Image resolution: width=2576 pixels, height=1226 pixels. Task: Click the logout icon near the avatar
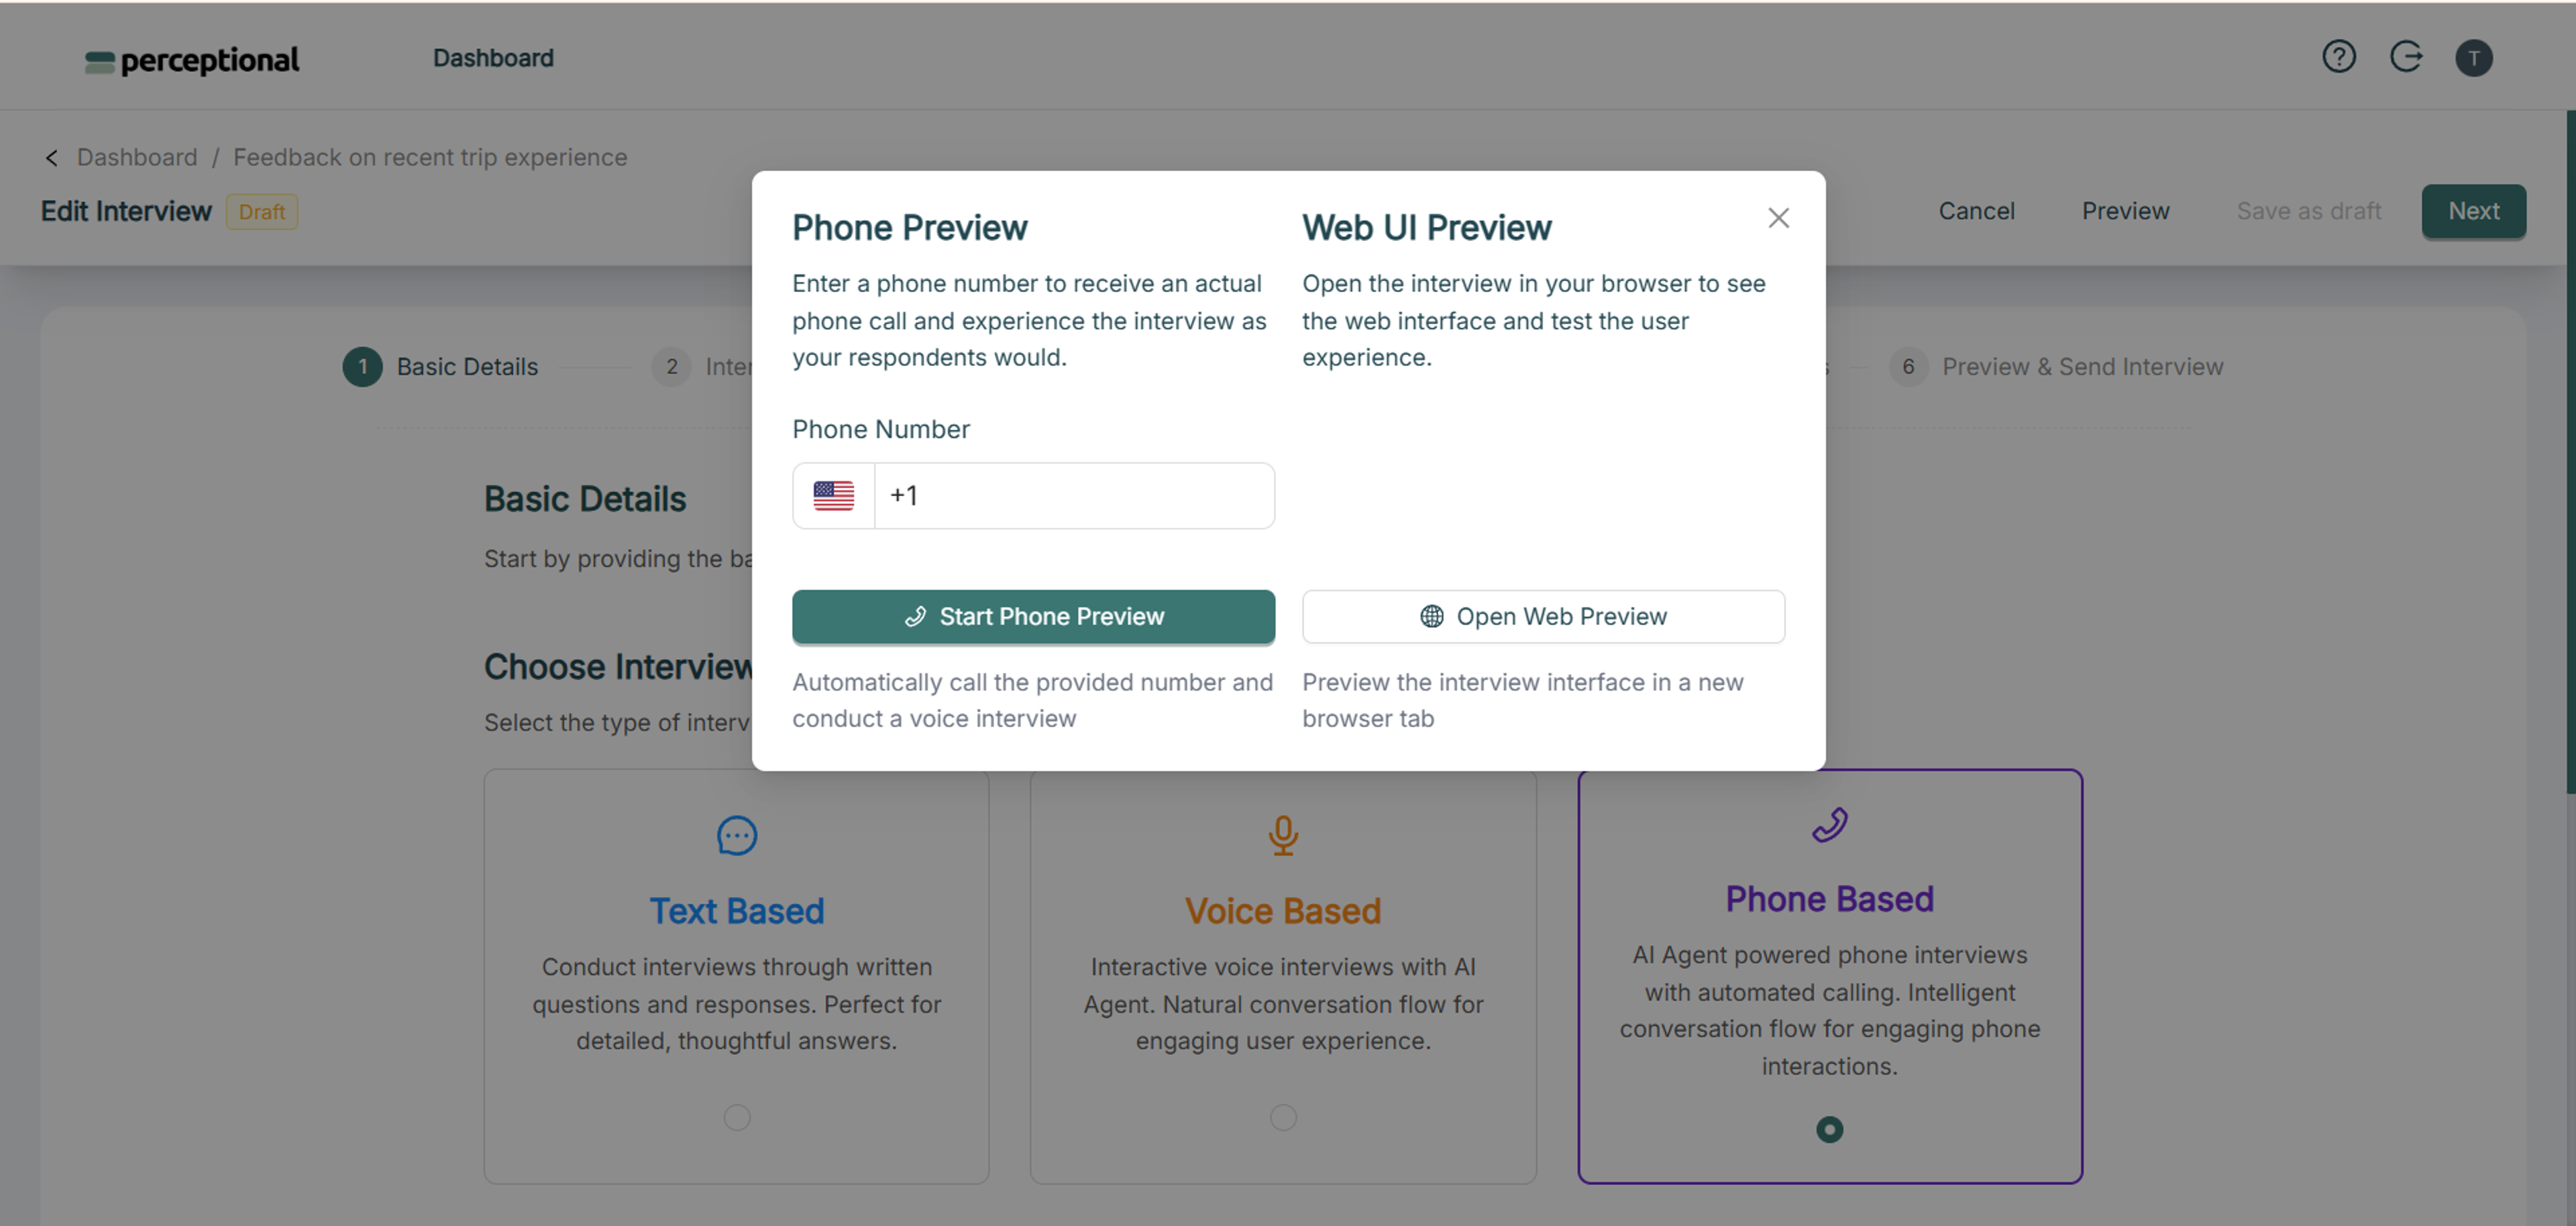click(2407, 57)
